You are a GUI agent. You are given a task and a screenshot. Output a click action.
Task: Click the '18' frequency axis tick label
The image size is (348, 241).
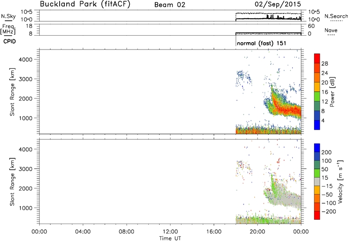tap(29, 26)
